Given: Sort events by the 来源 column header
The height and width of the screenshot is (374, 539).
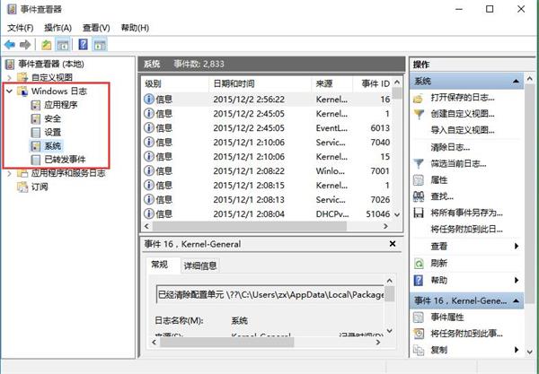Looking at the screenshot, I should 331,83.
